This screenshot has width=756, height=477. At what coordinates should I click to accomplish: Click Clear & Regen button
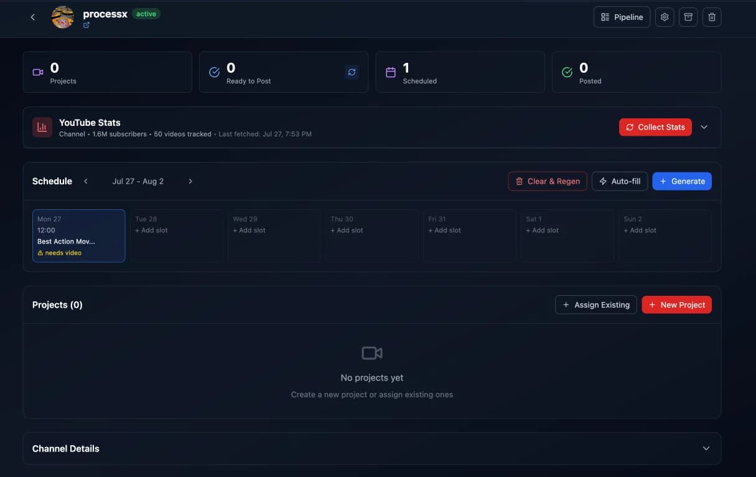(548, 181)
